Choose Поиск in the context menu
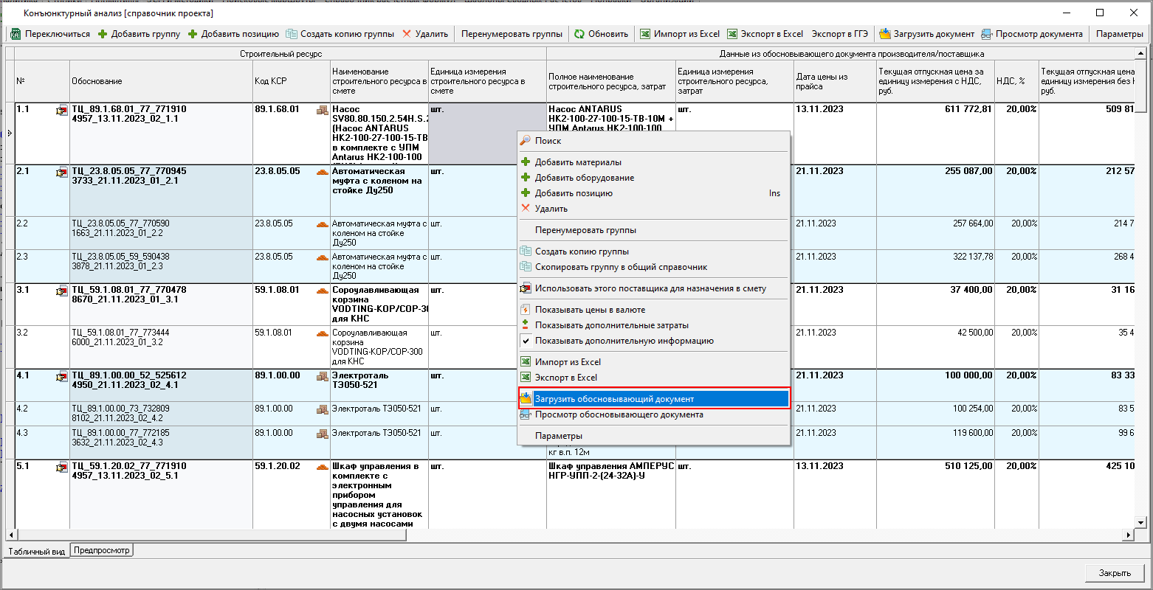Image resolution: width=1153 pixels, height=590 pixels. (x=548, y=141)
